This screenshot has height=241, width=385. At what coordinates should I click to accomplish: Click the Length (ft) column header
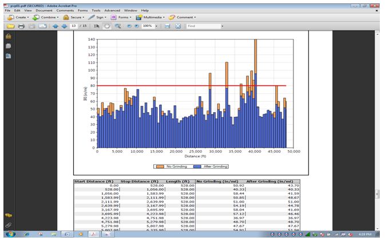pyautogui.click(x=177, y=181)
